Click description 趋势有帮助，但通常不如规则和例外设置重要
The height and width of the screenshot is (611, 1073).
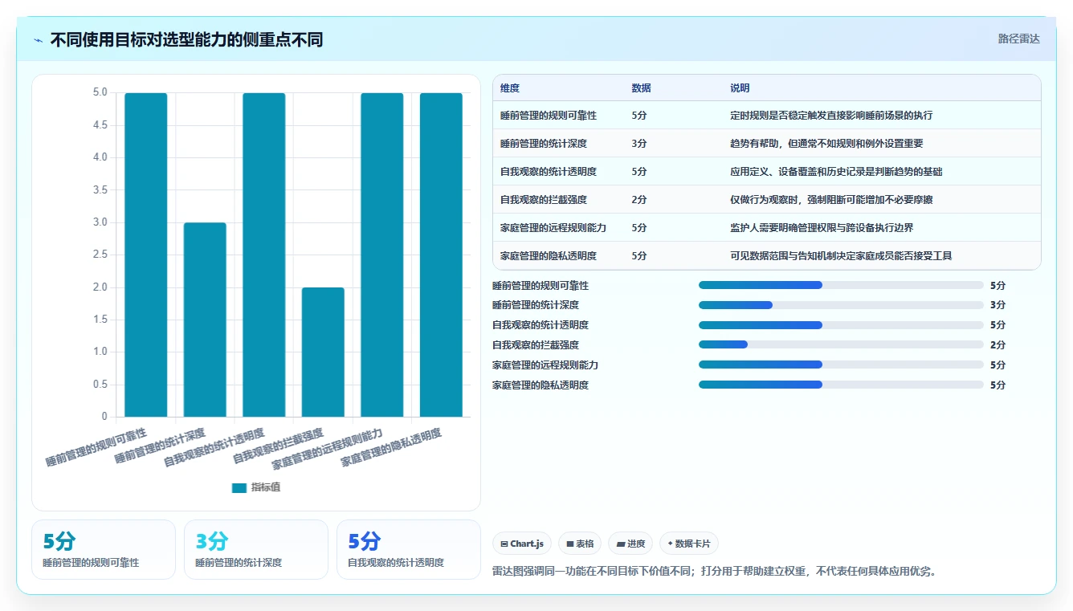point(826,144)
